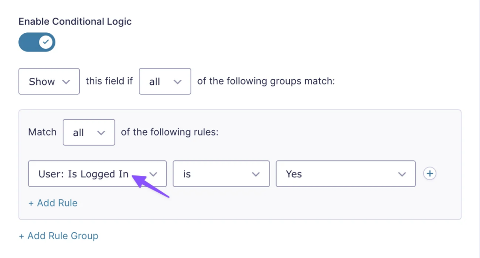This screenshot has height=258, width=480.
Task: Open the Match 'all' rules dropdown
Action: [x=89, y=132]
